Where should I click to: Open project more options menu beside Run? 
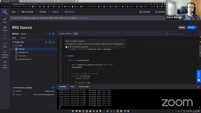pos(197,27)
